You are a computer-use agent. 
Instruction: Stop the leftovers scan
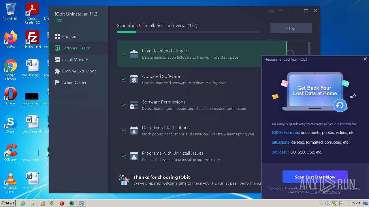(291, 28)
